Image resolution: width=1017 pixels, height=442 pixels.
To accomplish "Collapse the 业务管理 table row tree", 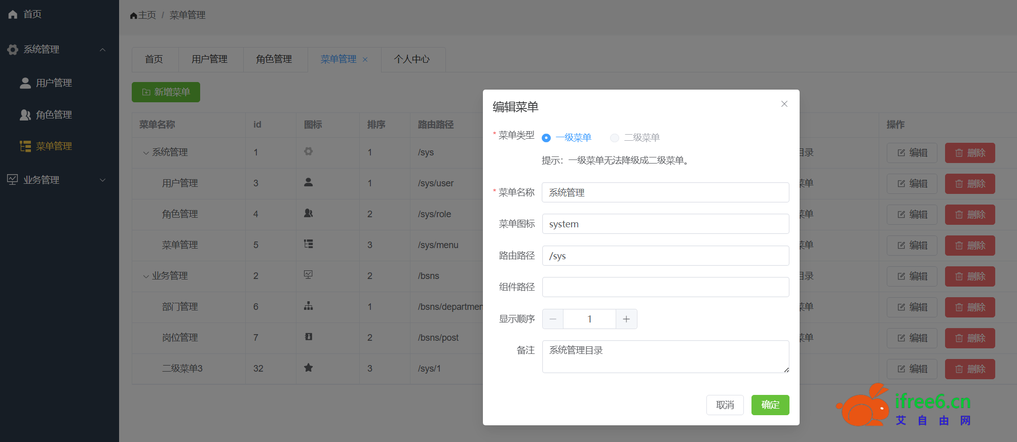I will pyautogui.click(x=146, y=276).
